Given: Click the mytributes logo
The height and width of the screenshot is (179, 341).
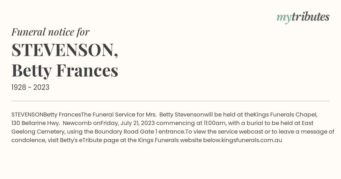Looking at the screenshot, I should 303,17.
